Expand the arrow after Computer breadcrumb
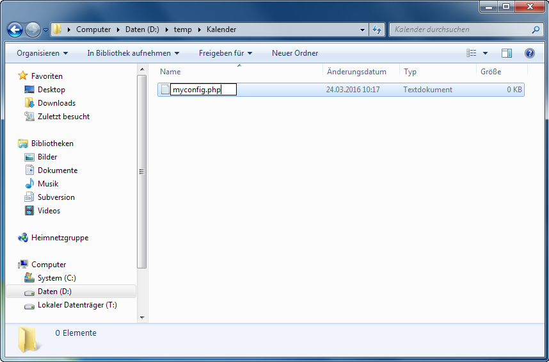The height and width of the screenshot is (362, 549). tap(118, 29)
